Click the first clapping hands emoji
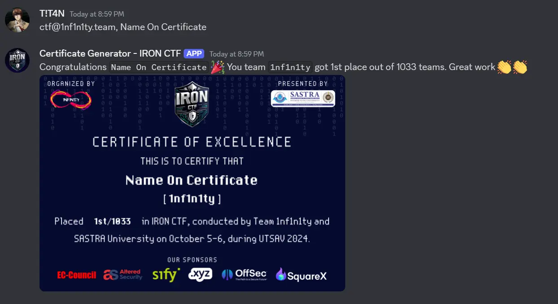558x304 pixels. click(x=505, y=67)
